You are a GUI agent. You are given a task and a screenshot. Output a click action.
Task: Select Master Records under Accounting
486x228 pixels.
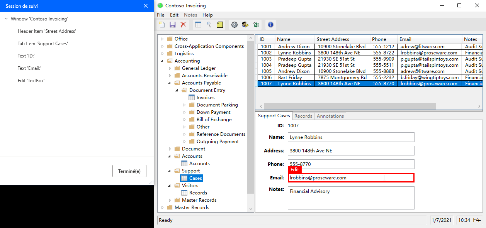pos(199,200)
